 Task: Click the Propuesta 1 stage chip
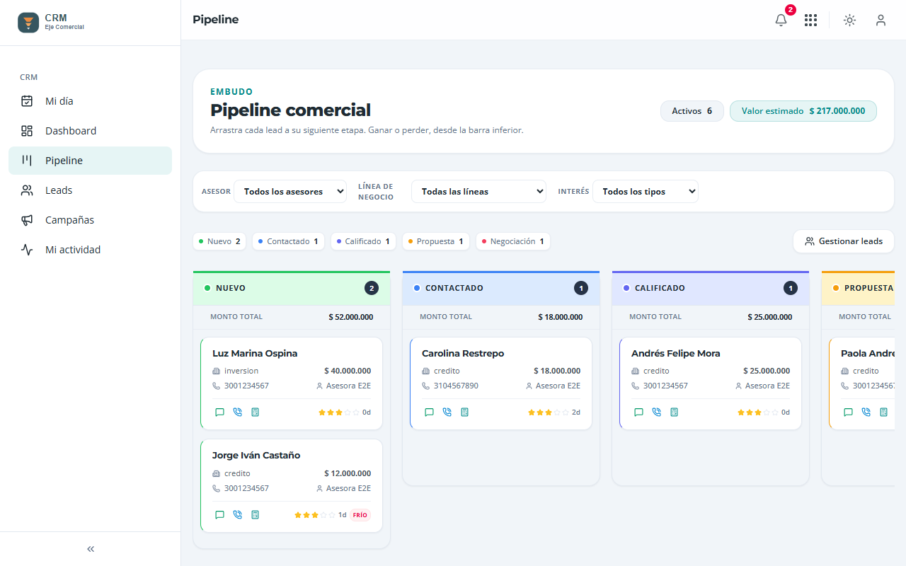[436, 241]
